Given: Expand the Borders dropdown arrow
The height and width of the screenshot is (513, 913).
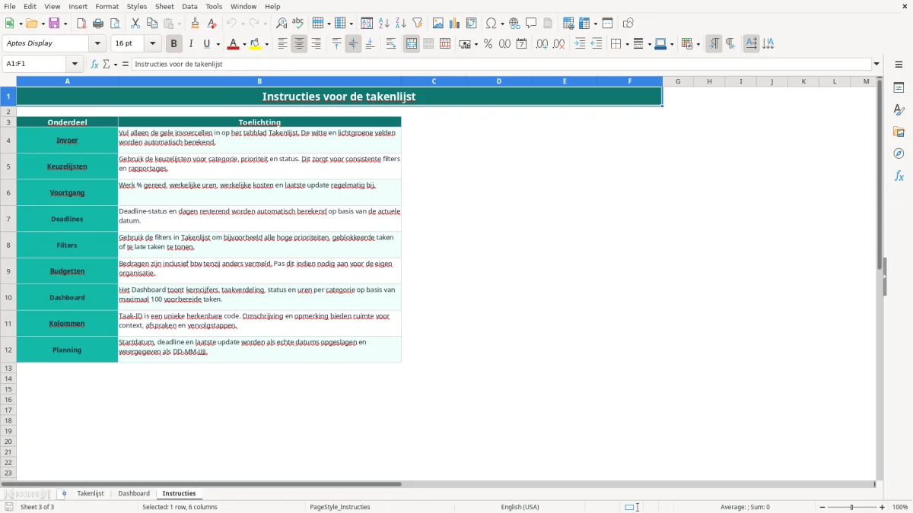Looking at the screenshot, I should (626, 44).
